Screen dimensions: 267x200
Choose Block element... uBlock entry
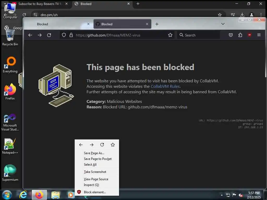coord(97,192)
